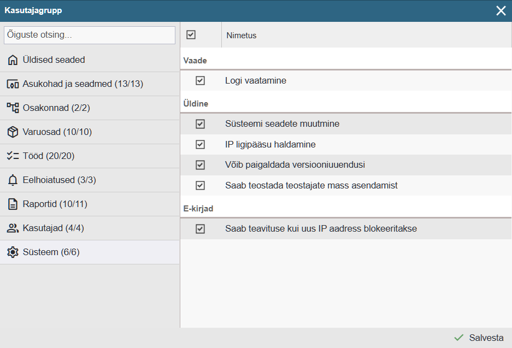Toggle Võib paigaldada versiooniuuendusi checkbox
This screenshot has height=348, width=512.
pos(200,165)
